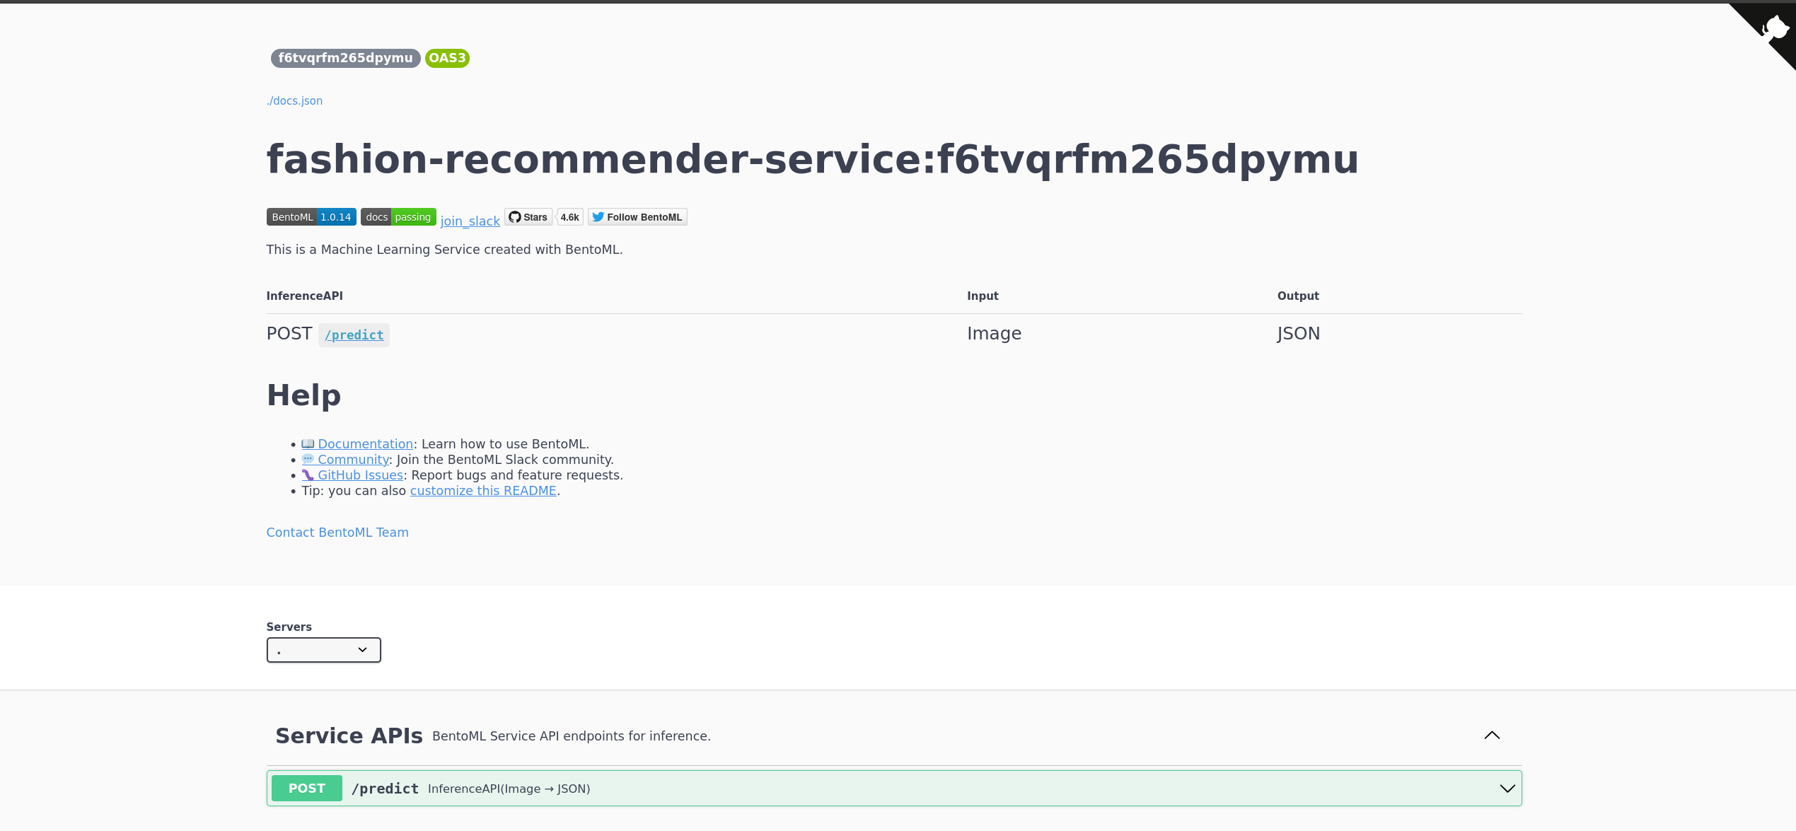Open the Documentation help link
The height and width of the screenshot is (831, 1796).
click(x=364, y=444)
